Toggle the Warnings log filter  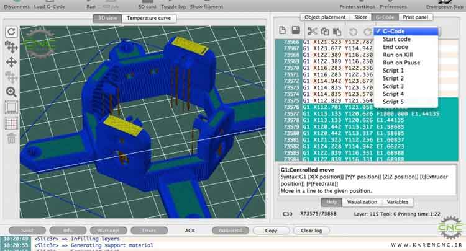click(x=109, y=231)
